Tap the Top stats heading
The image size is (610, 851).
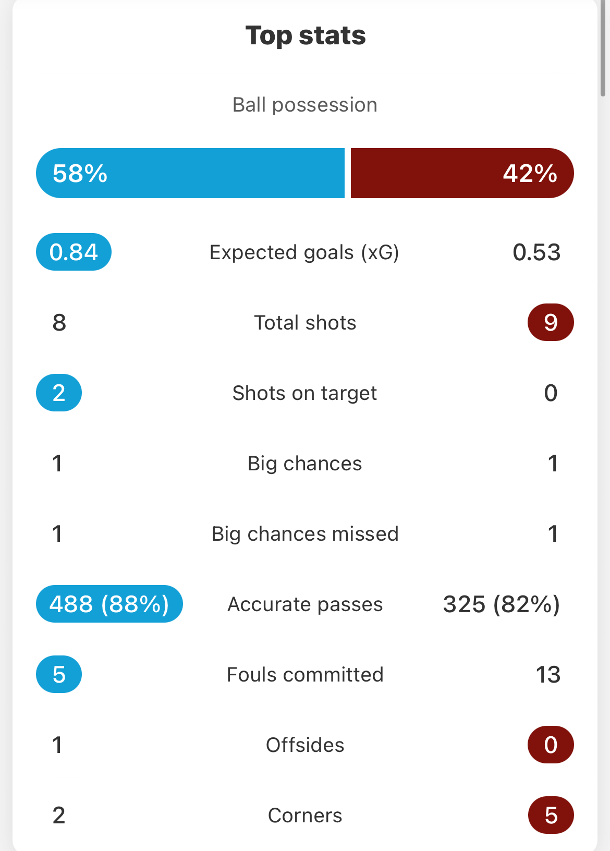click(306, 35)
